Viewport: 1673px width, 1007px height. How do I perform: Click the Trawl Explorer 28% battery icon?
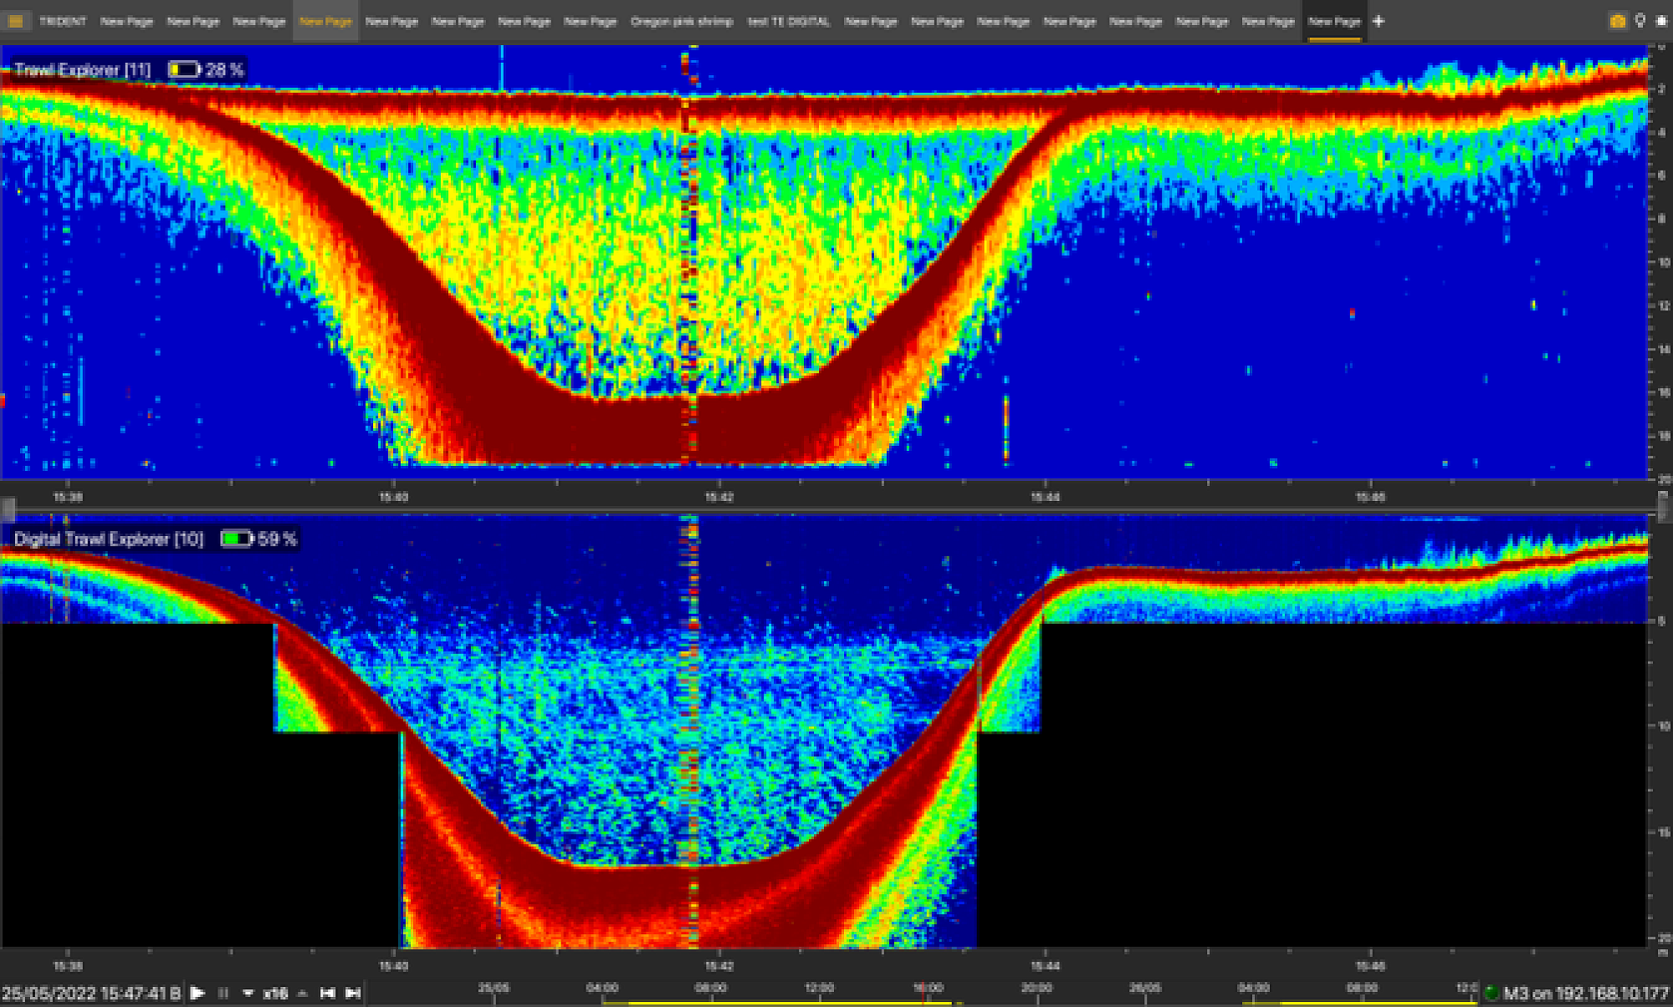point(184,70)
